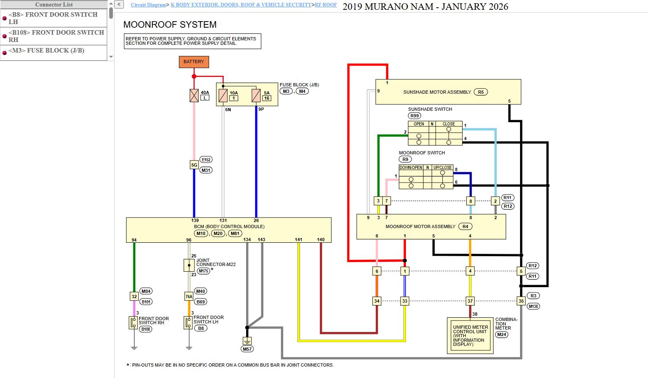
Task: Click the red dot beside B8 Front Door Switch LH
Action: 4,18
